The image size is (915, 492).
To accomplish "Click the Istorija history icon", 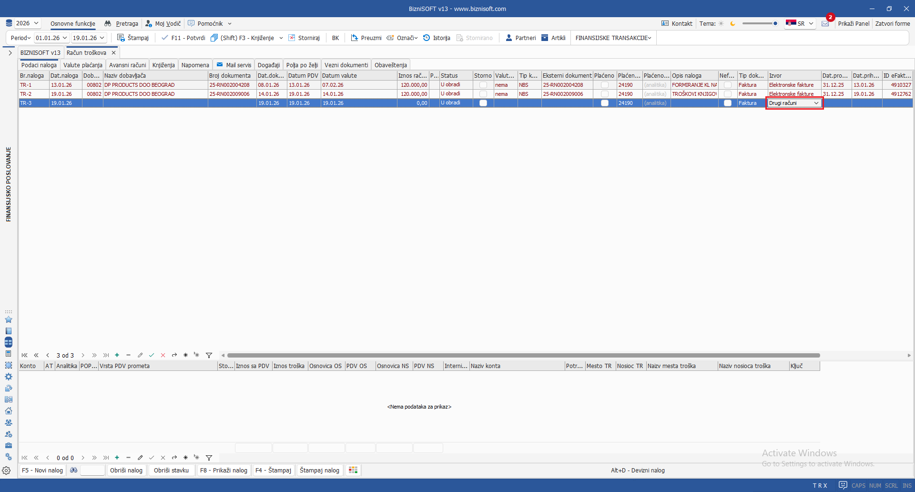I will [427, 38].
